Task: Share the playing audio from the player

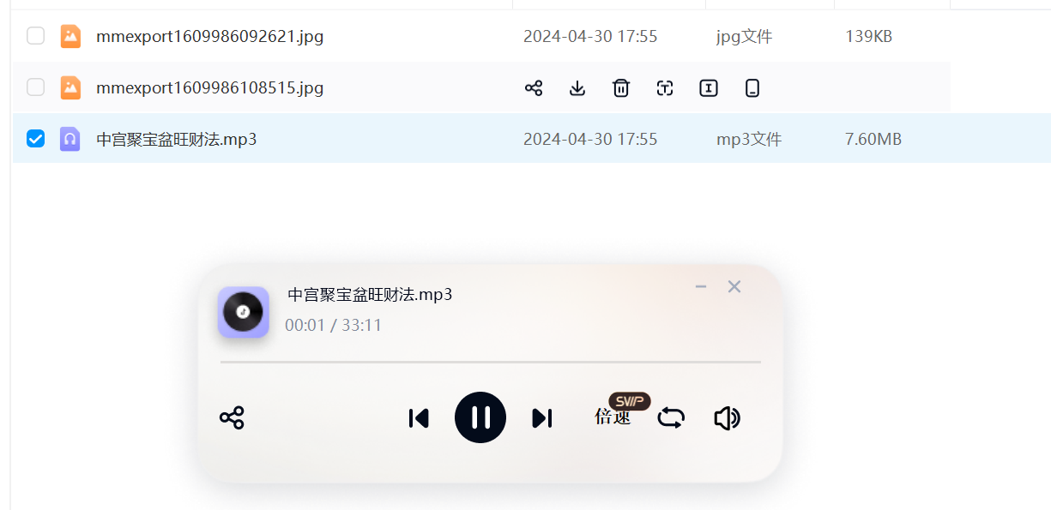Action: coord(232,418)
